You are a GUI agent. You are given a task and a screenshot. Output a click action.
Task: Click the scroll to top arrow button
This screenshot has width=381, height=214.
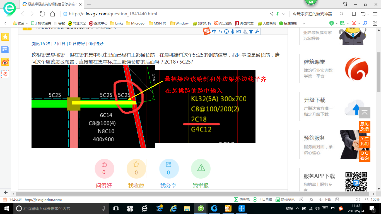point(365,113)
